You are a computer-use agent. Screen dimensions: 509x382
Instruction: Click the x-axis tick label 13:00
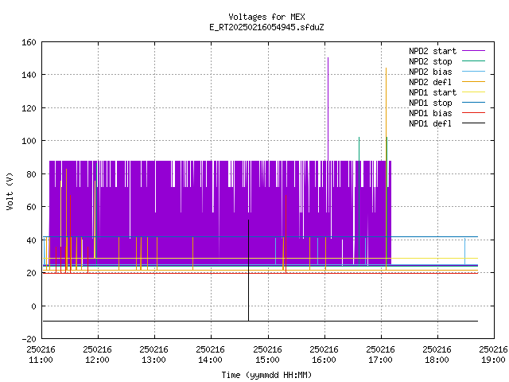(153, 360)
